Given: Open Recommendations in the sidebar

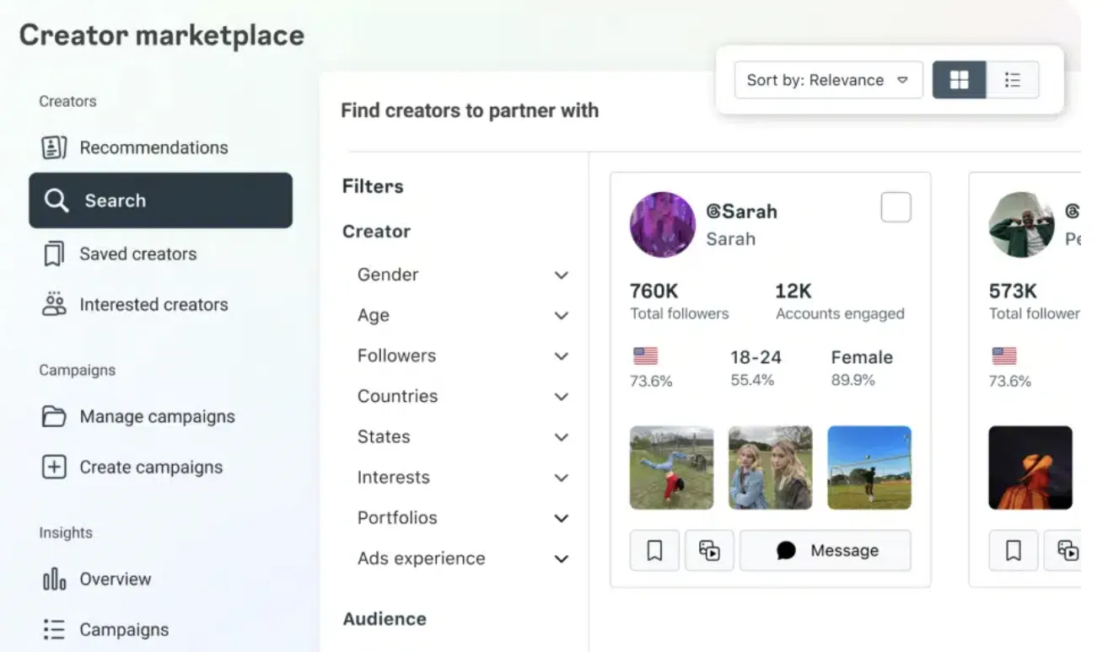Looking at the screenshot, I should 153,147.
